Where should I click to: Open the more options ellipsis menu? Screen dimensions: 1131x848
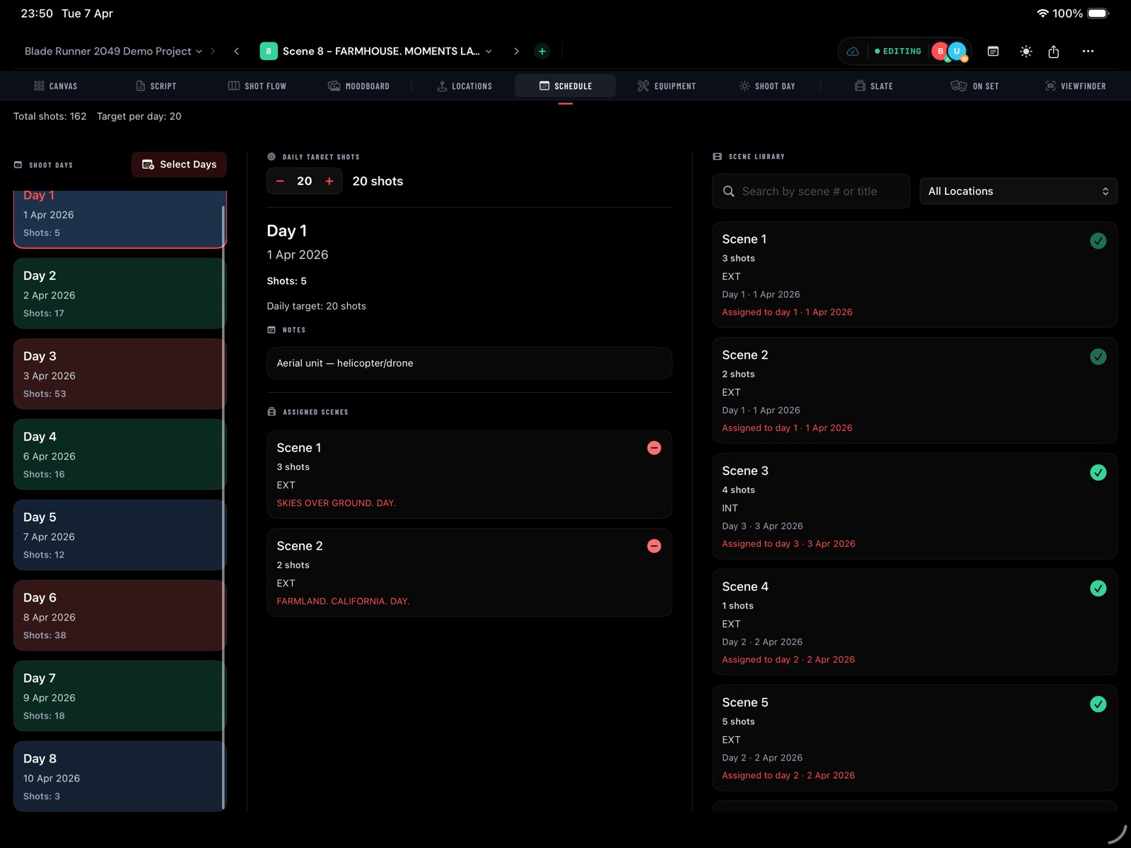1089,51
